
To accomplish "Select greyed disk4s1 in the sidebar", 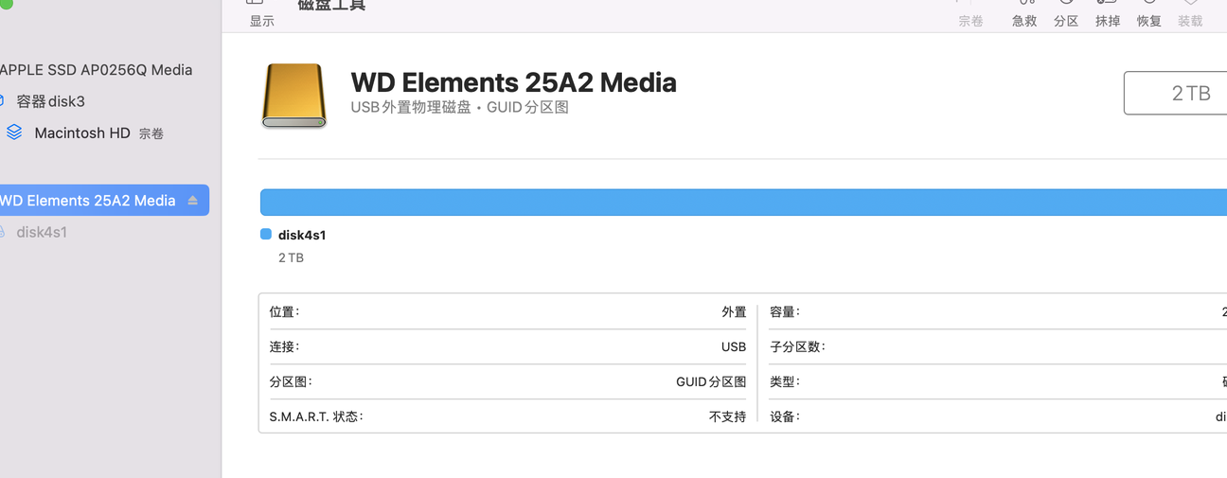I will pyautogui.click(x=42, y=232).
